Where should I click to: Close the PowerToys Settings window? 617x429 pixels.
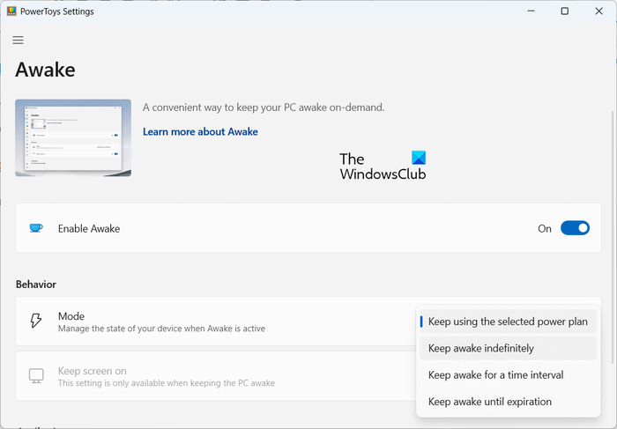point(598,11)
